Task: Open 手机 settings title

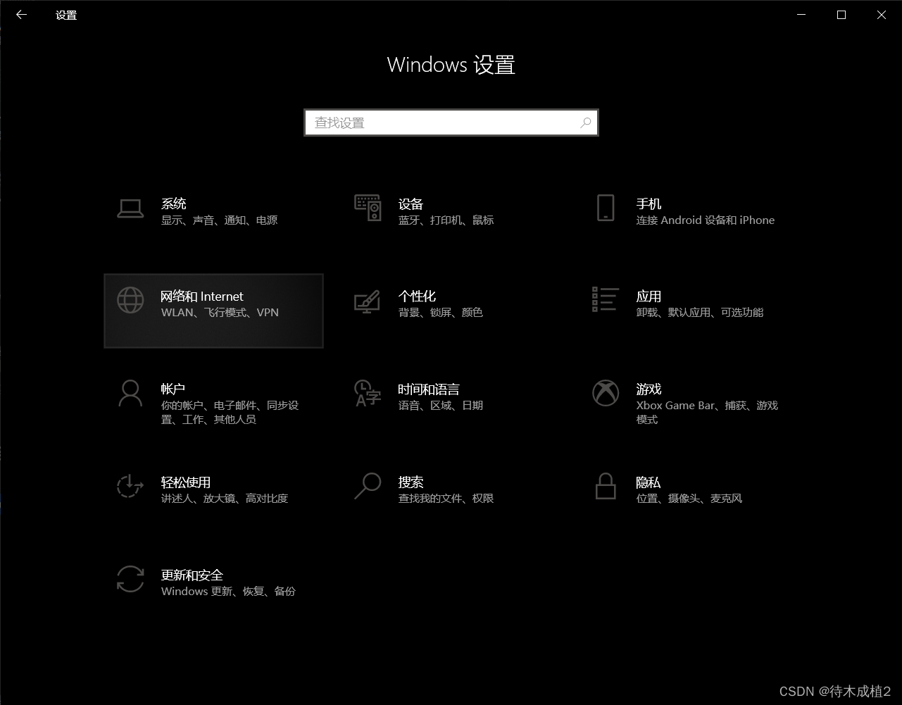Action: click(649, 204)
